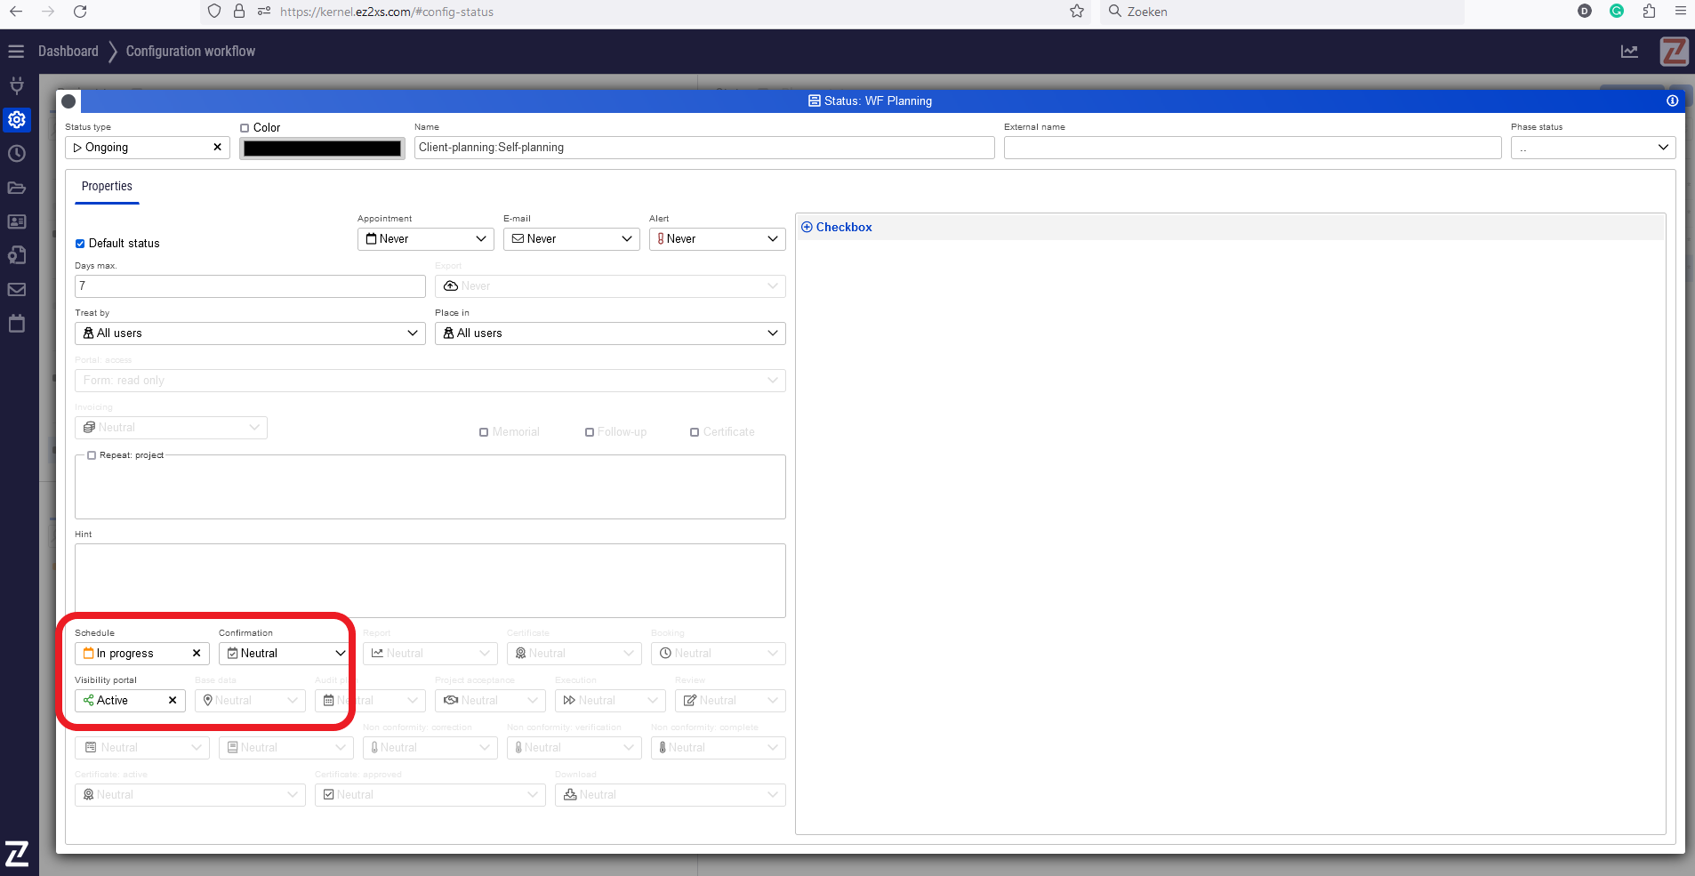Screen dimensions: 1695x876
Task: Click the info icon in dialog title bar
Action: click(1672, 100)
